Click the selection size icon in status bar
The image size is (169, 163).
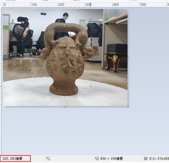pyautogui.click(x=48, y=158)
